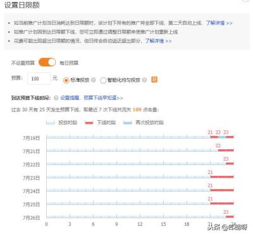
Task: Click 投放时段 legend entry
Action: click(x=62, y=123)
